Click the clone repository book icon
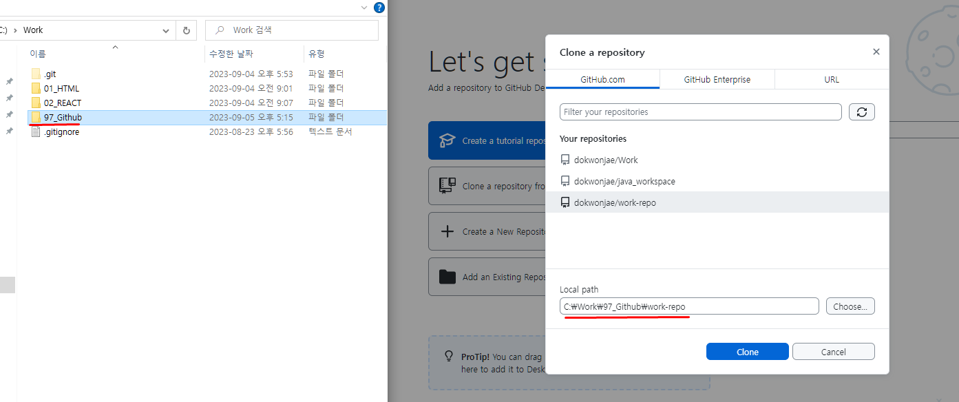Image resolution: width=959 pixels, height=402 pixels. (447, 186)
